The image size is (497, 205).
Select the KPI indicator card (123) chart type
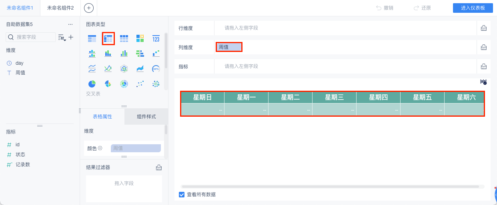point(156,38)
